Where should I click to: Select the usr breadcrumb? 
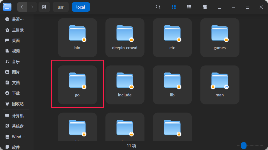click(61, 7)
